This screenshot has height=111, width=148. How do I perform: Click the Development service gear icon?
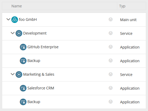(19, 33)
